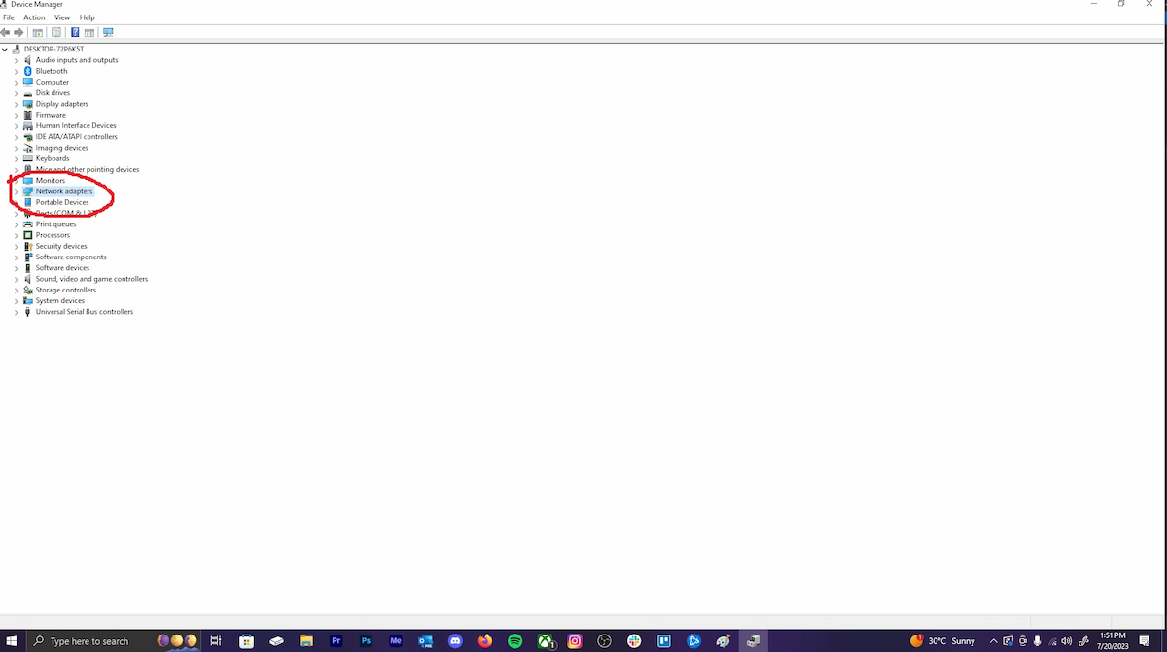Open the Action menu
This screenshot has height=652, width=1167.
(x=34, y=17)
